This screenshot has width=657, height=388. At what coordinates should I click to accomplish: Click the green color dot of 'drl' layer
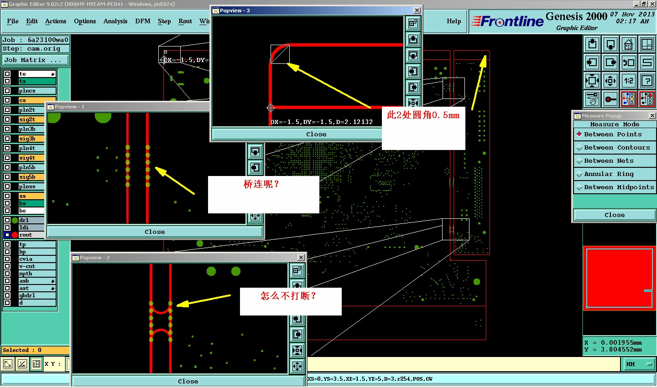(15, 220)
